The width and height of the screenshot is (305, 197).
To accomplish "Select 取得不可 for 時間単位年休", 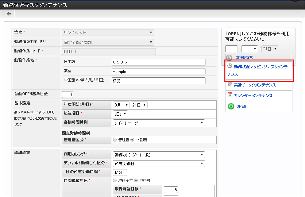I will [x=115, y=181].
